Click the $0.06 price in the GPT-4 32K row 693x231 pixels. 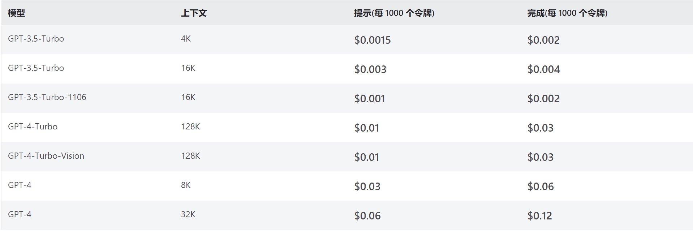[x=367, y=216]
